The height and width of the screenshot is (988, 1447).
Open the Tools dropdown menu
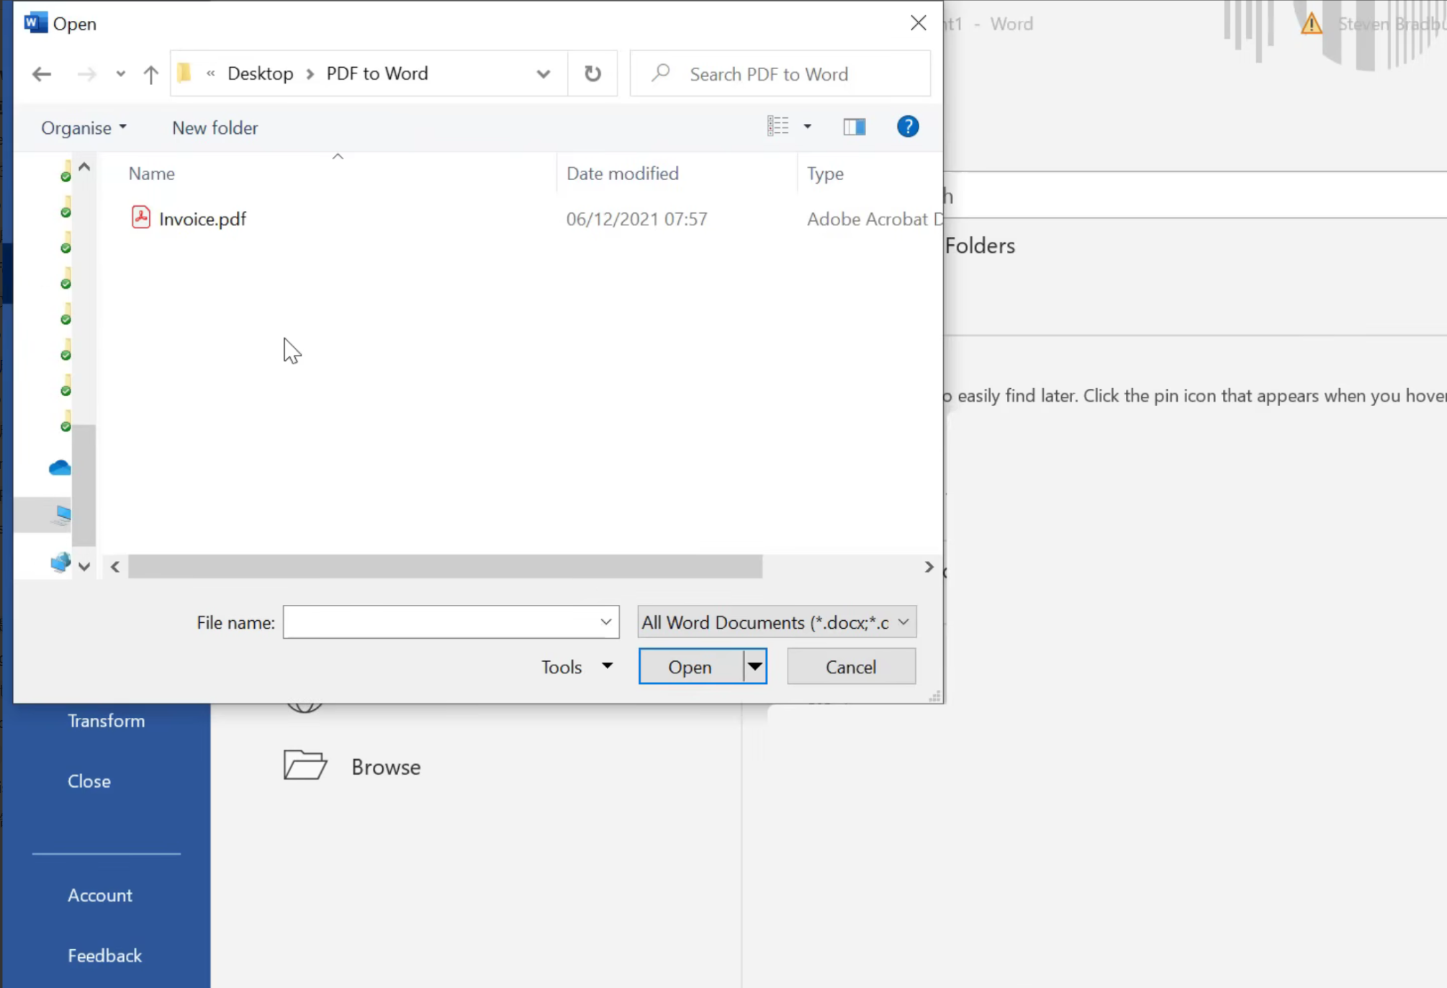click(577, 667)
